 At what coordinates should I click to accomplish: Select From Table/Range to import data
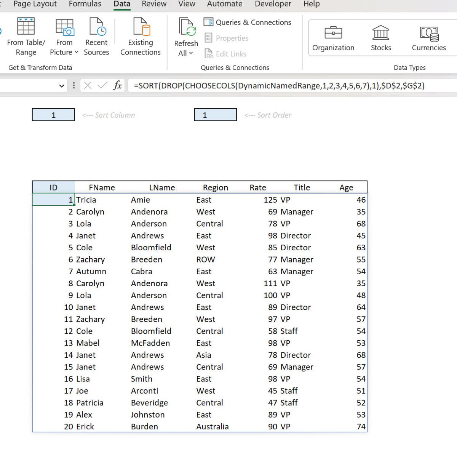(26, 36)
